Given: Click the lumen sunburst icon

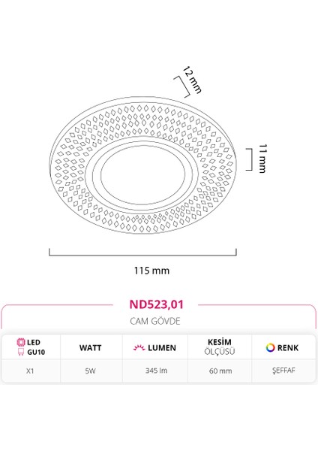Looking at the screenshot, I should coord(139,348).
